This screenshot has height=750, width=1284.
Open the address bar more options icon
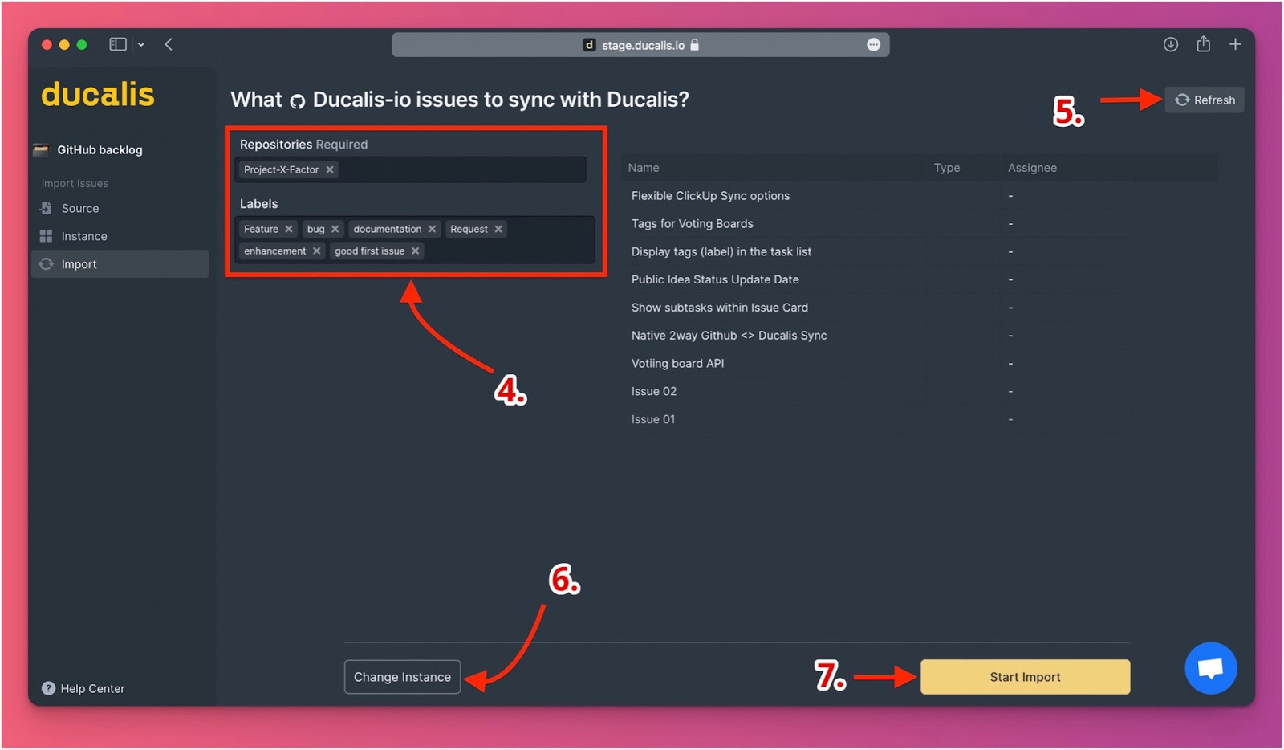pyautogui.click(x=874, y=45)
